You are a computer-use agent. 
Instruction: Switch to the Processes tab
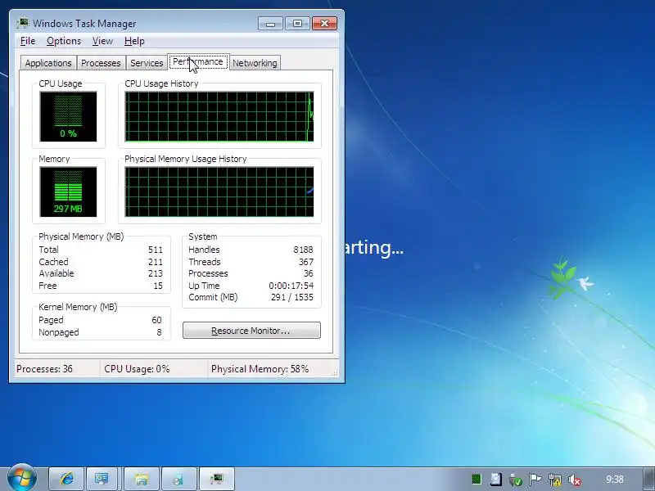coord(101,63)
